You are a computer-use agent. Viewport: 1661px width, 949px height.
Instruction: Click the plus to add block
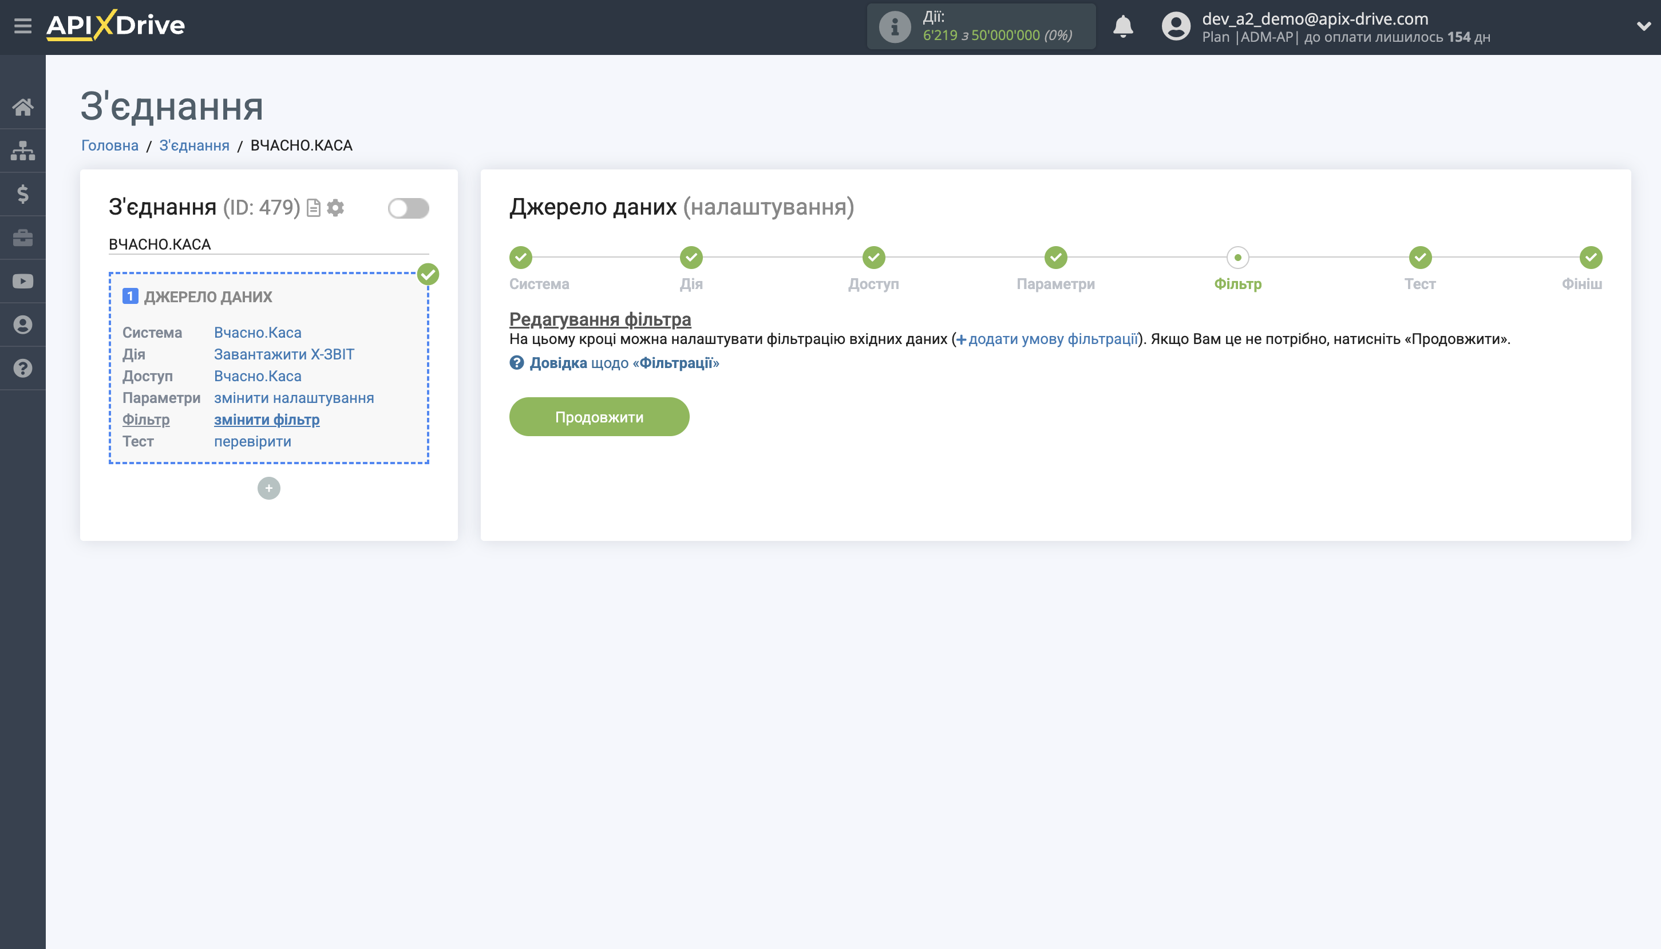tap(268, 488)
